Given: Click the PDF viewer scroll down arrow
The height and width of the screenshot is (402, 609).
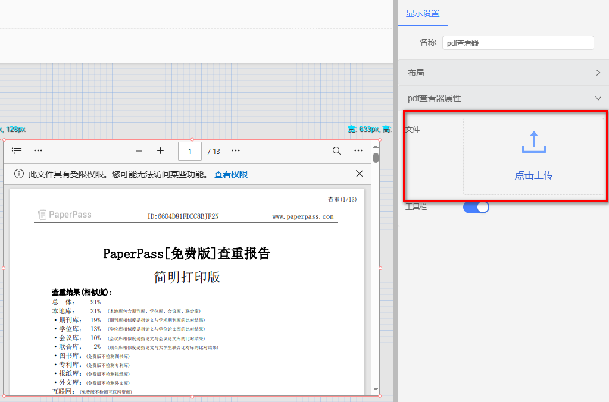Looking at the screenshot, I should coord(376,389).
